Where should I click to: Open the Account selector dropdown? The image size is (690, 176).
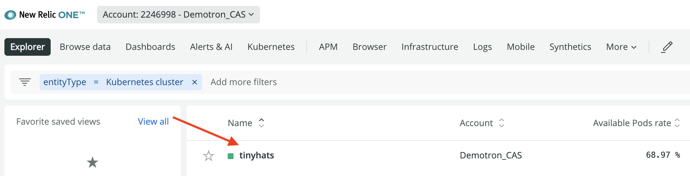tap(178, 15)
